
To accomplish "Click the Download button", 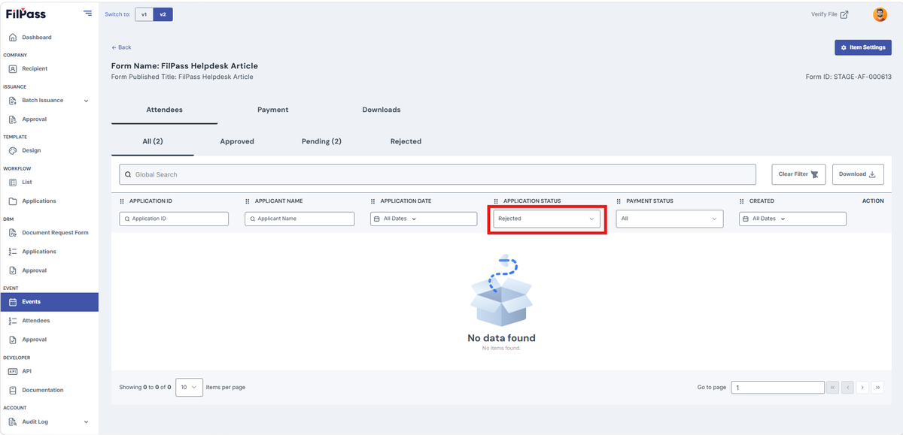I will [x=858, y=174].
